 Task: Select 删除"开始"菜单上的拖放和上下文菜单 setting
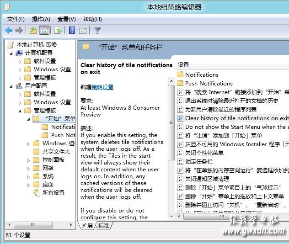point(235,196)
